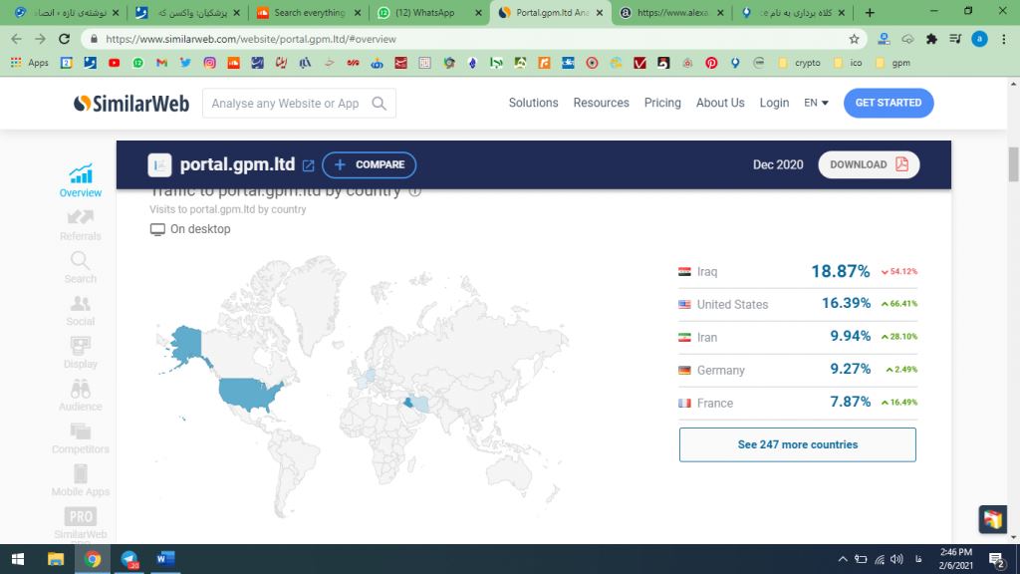Image resolution: width=1020 pixels, height=574 pixels.
Task: Open the Social sidebar section
Action: coord(81,310)
